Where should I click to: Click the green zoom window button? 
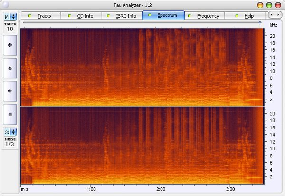pyautogui.click(x=269, y=5)
